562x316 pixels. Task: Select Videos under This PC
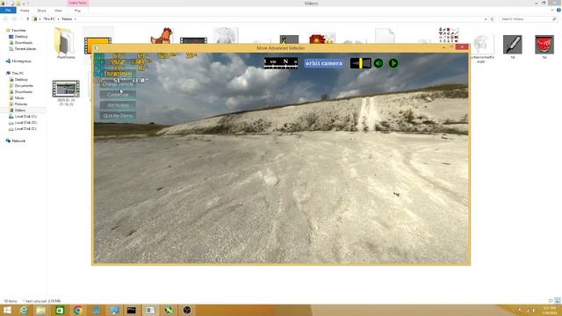pyautogui.click(x=19, y=110)
